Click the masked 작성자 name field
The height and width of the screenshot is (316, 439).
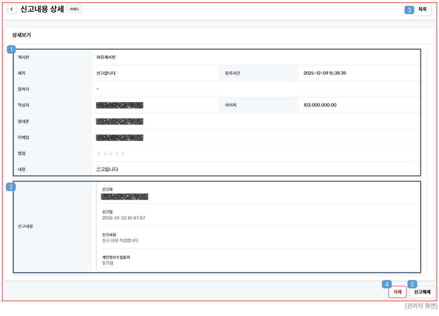tap(120, 105)
